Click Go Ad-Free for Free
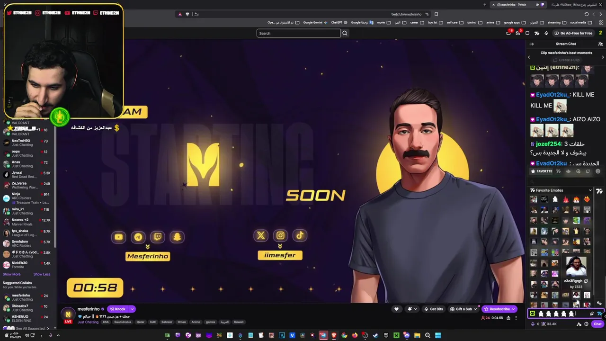Viewport: 606px width, 341px height. click(573, 33)
